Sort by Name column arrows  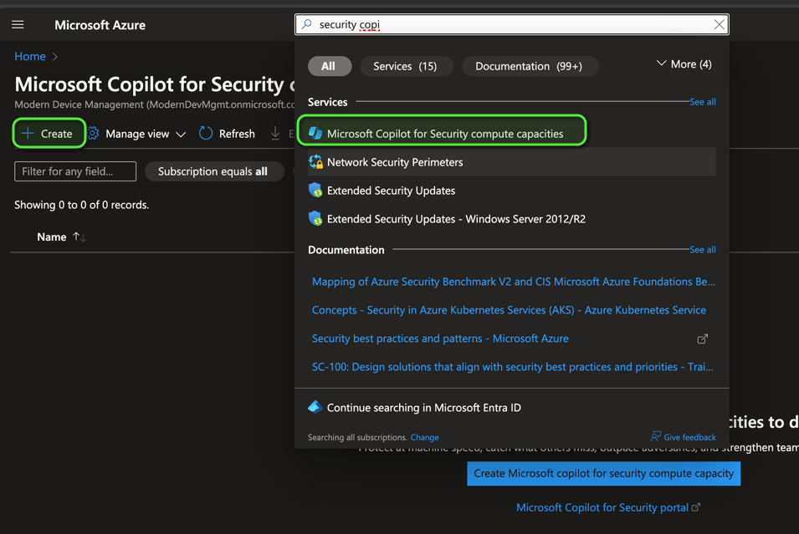(79, 237)
